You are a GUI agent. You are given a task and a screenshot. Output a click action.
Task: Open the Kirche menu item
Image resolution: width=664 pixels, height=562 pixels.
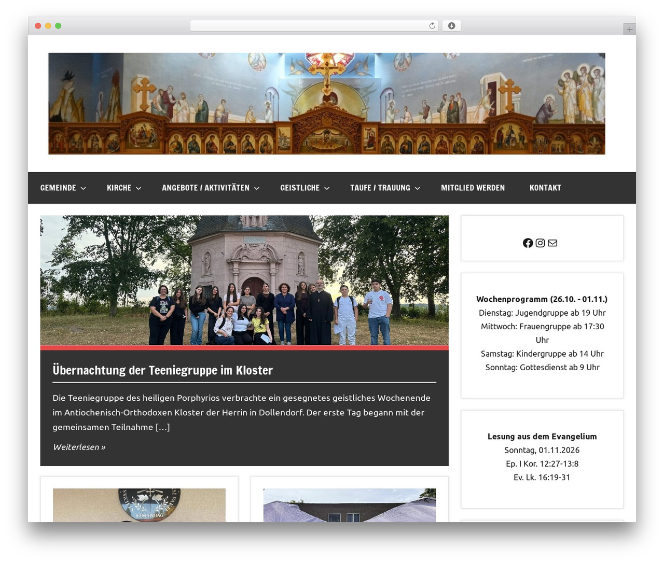click(x=119, y=188)
